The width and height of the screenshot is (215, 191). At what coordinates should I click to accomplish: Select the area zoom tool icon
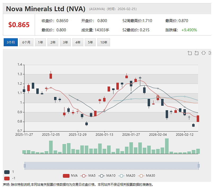(x=190, y=53)
